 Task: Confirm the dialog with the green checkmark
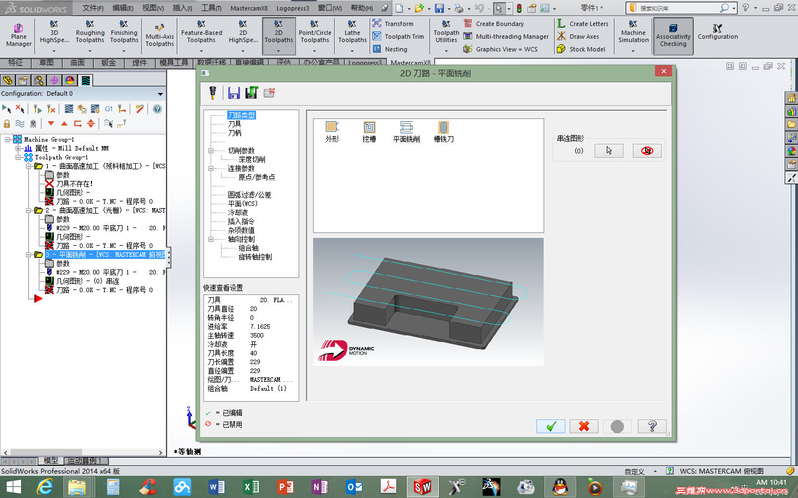tap(551, 426)
